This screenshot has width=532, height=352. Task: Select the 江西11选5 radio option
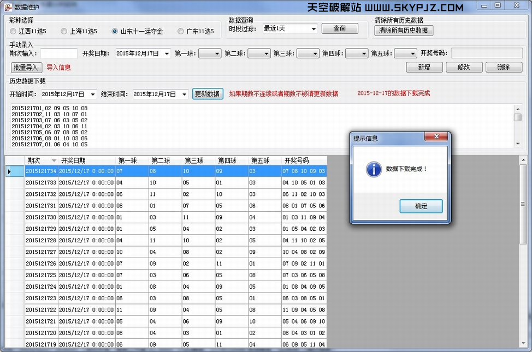pos(13,32)
